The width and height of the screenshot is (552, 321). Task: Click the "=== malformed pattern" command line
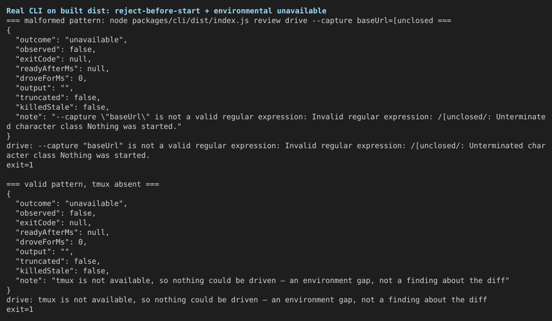click(229, 20)
